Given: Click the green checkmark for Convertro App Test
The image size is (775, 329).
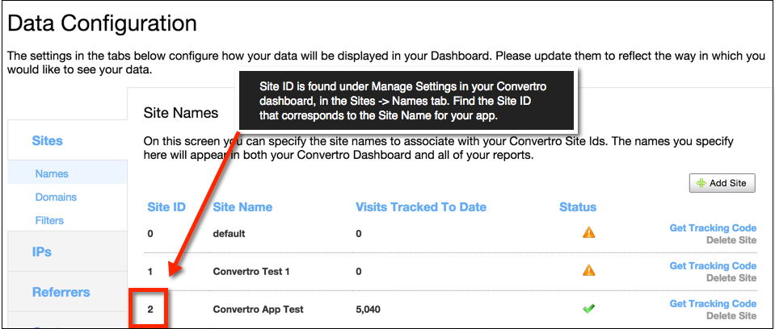Looking at the screenshot, I should tap(588, 308).
